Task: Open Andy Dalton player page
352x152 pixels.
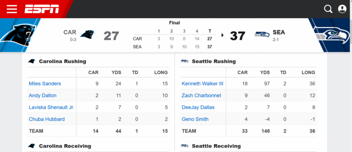Action: pos(43,95)
